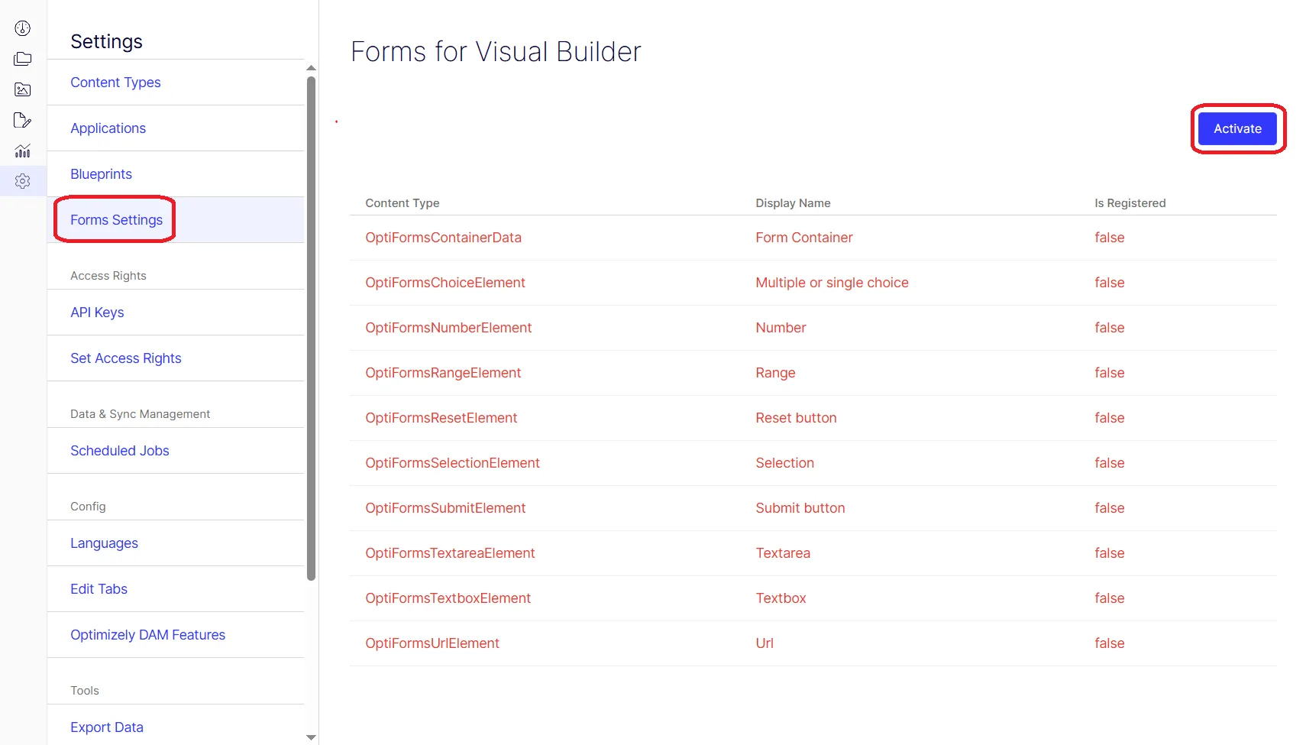Click the folders icon in left rail
Image resolution: width=1306 pixels, height=745 pixels.
click(23, 59)
